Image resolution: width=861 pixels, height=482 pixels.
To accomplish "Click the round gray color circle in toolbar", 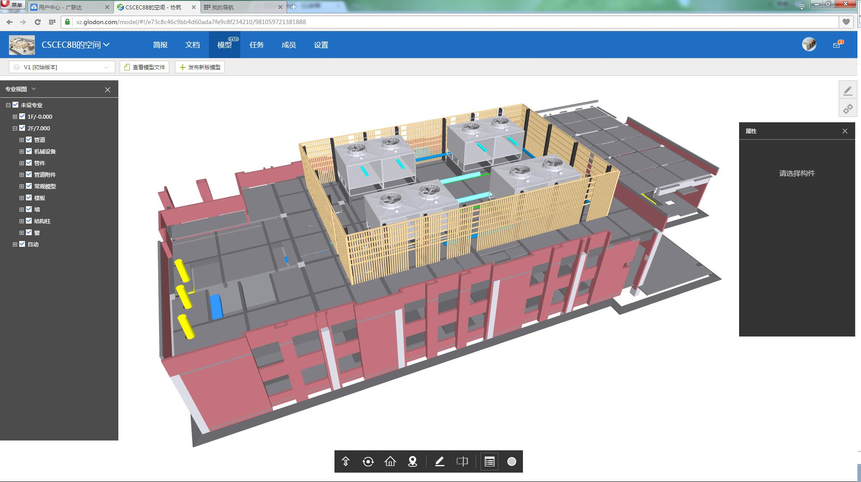I will [512, 461].
